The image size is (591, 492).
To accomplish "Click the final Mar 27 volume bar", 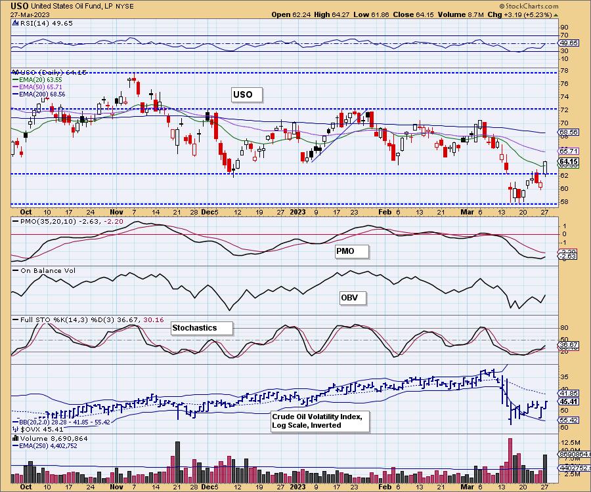I will tap(545, 469).
